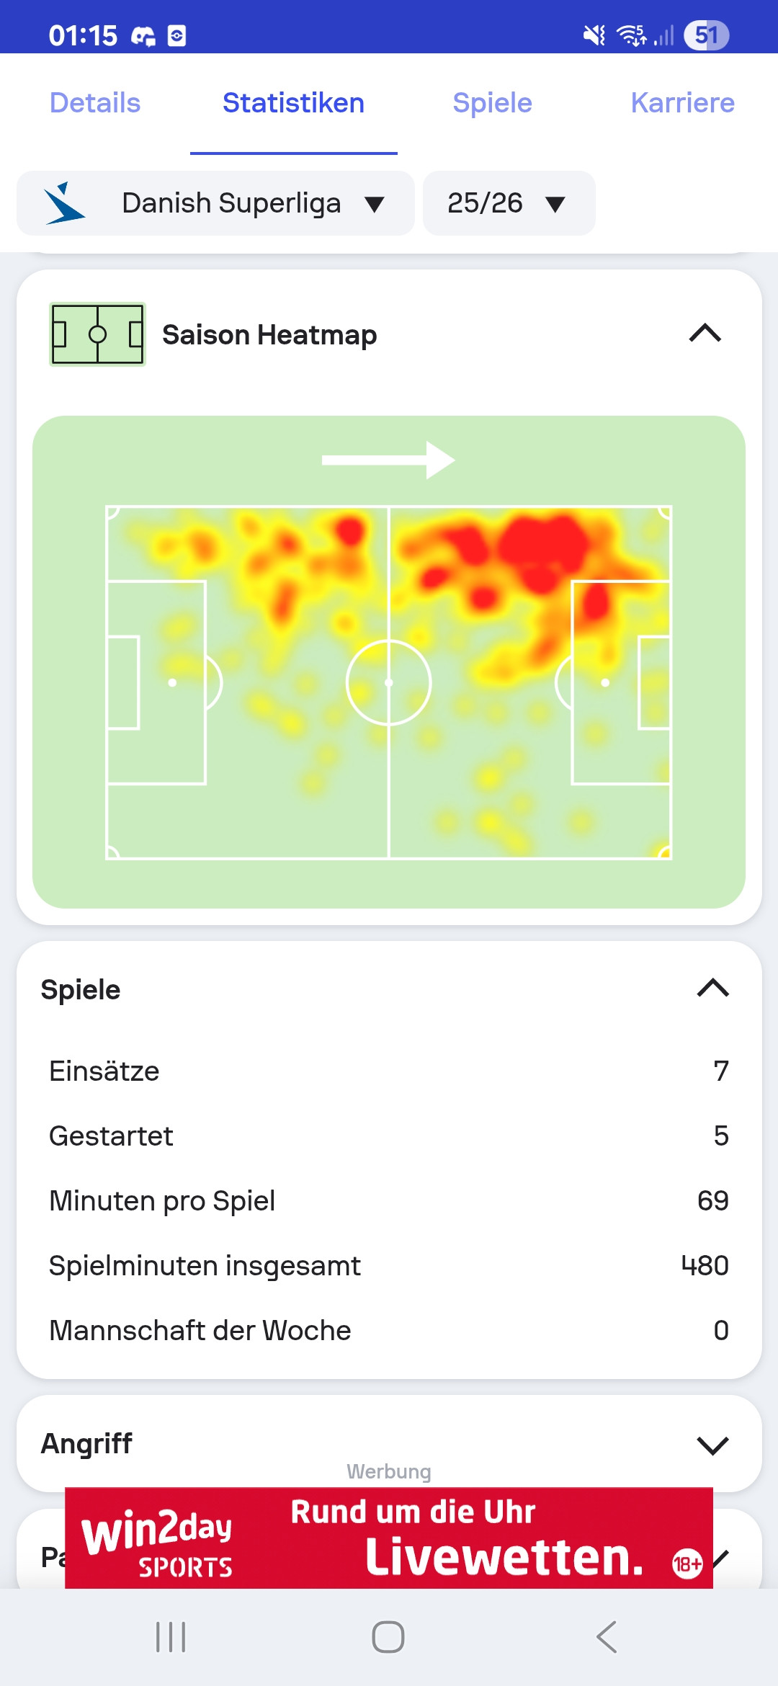Tap the 18+ badge in the ad
Viewport: 778px width, 1686px height.
[687, 1564]
